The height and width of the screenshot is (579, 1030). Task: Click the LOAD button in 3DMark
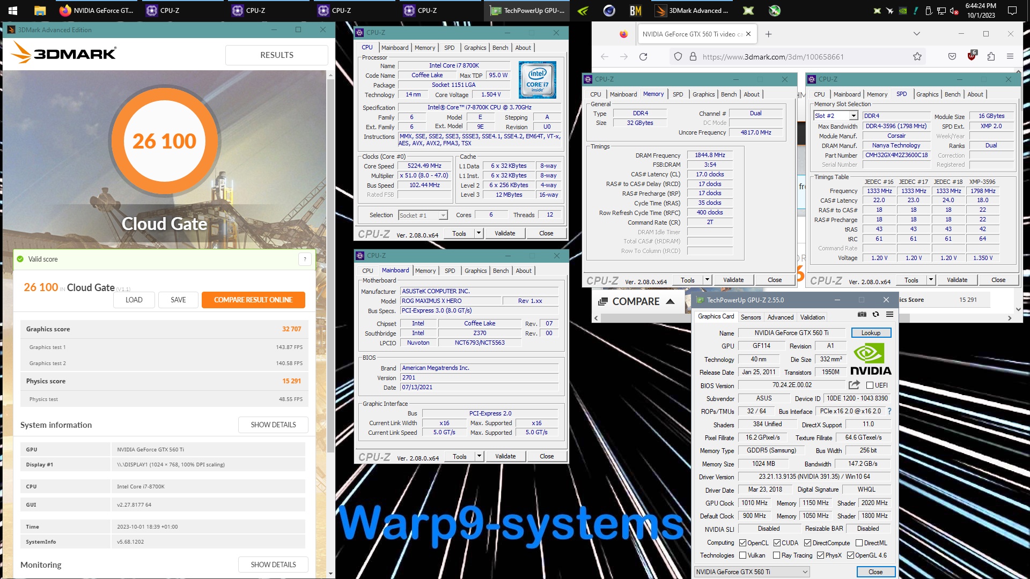[x=134, y=300]
